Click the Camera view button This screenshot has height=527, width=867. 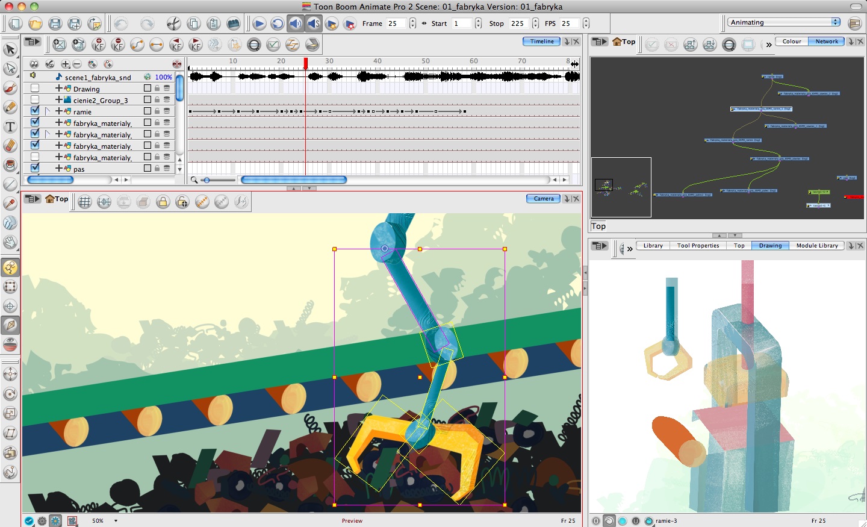pyautogui.click(x=543, y=199)
